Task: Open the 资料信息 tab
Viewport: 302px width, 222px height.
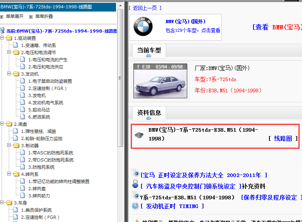Action: (x=149, y=114)
